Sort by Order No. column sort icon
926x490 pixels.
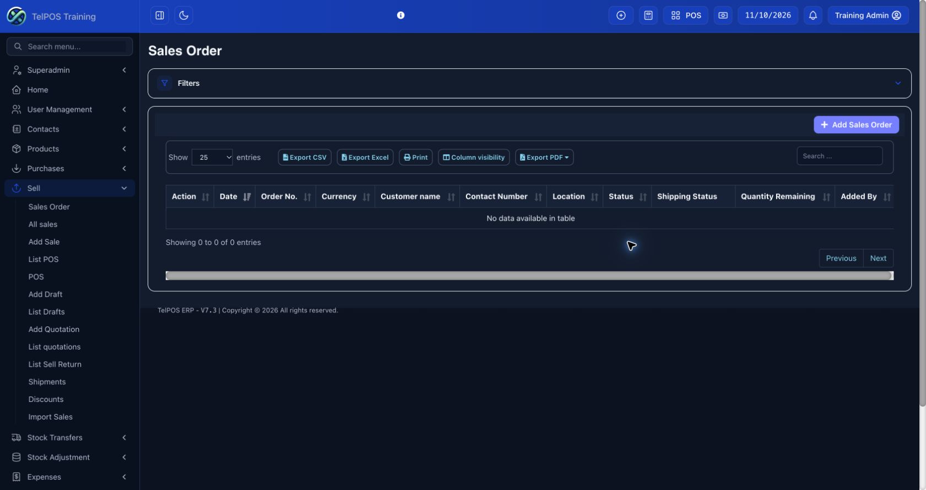[307, 197]
